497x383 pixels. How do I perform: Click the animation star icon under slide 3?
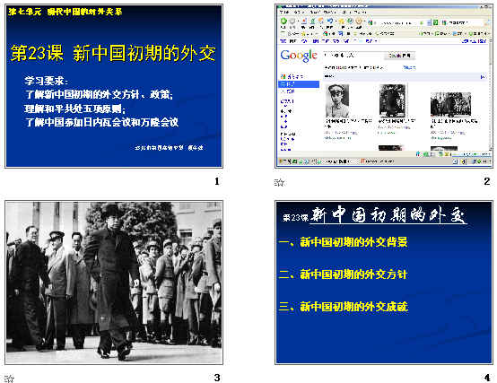click(x=10, y=379)
